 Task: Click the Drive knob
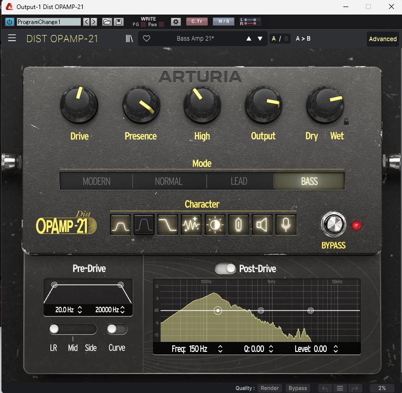[x=79, y=104]
